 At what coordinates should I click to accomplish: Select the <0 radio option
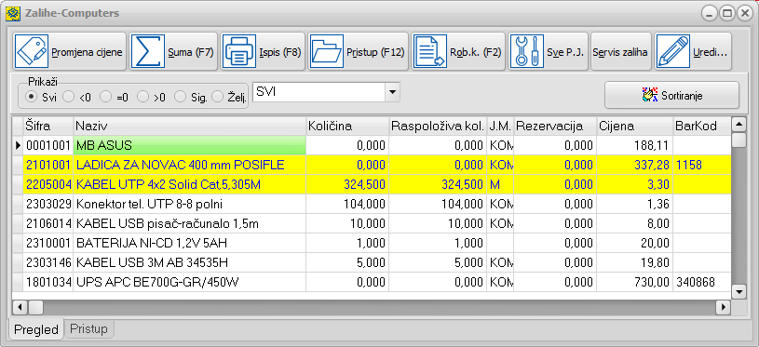coord(68,97)
